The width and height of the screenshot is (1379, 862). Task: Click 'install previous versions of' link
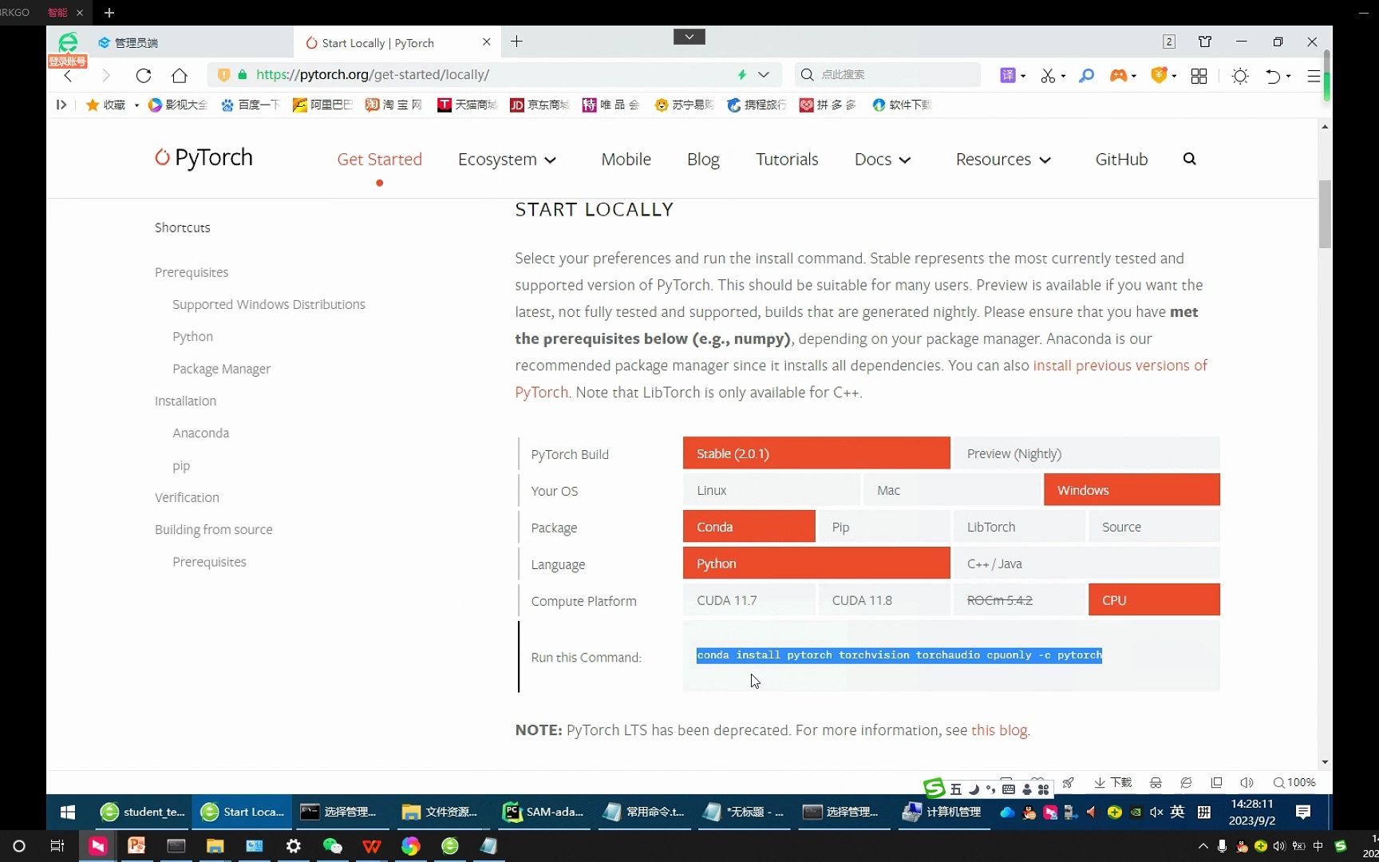(1120, 366)
